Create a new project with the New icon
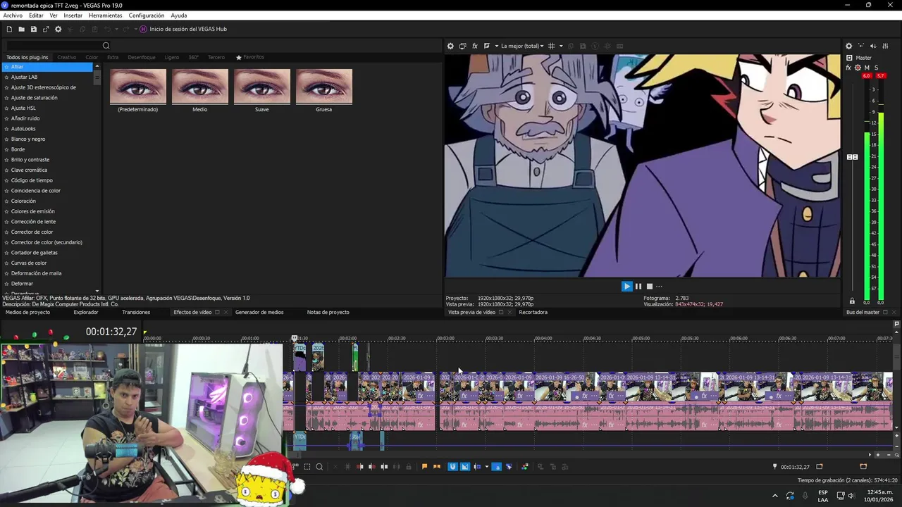This screenshot has width=902, height=507. [9, 29]
